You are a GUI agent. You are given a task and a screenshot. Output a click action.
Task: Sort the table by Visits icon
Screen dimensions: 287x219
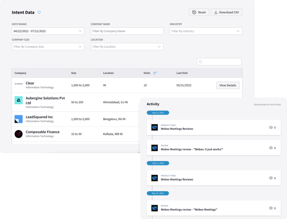coord(155,73)
